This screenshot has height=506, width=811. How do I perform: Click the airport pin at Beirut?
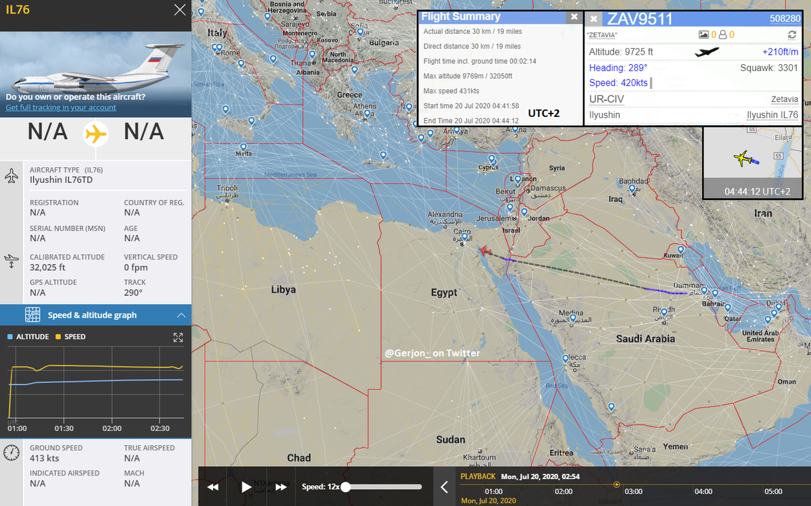tap(518, 180)
